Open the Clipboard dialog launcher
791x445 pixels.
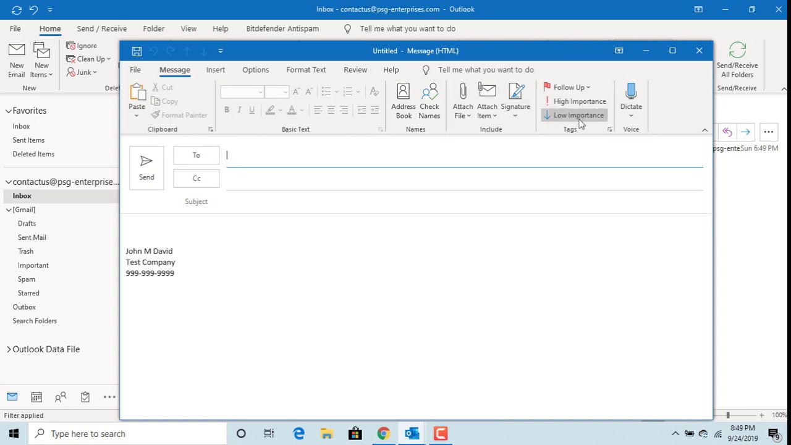pyautogui.click(x=211, y=130)
